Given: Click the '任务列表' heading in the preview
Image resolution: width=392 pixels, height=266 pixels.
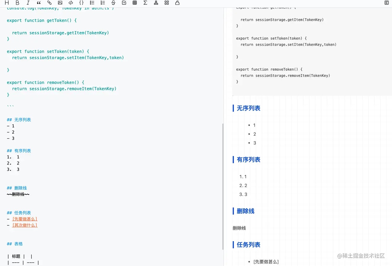Looking at the screenshot, I should click(248, 245).
